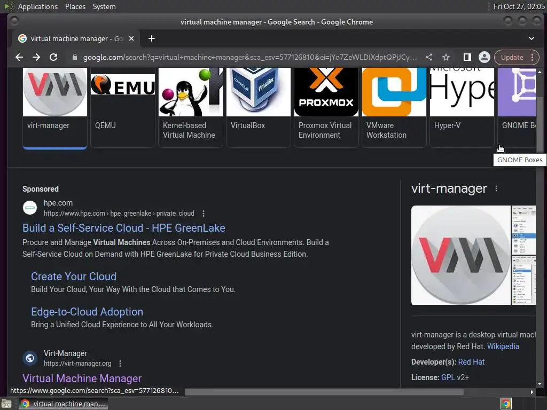Click the Virt-Manager globe favicon
The height and width of the screenshot is (410, 547).
click(30, 358)
